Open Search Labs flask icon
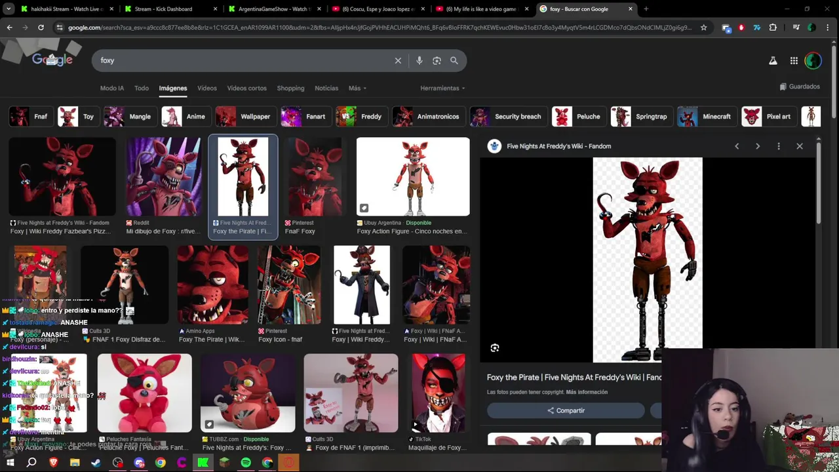This screenshot has height=472, width=839. click(773, 60)
